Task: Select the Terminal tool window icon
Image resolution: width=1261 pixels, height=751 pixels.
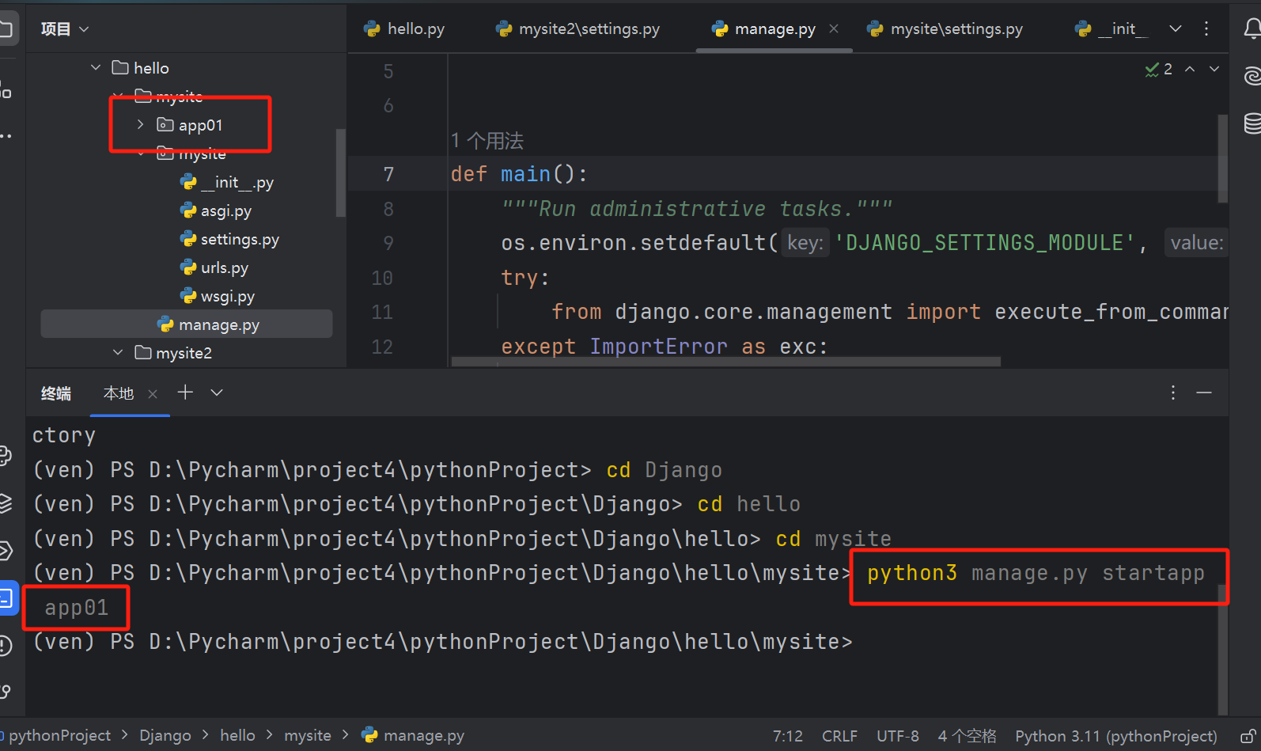Action: tap(6, 598)
